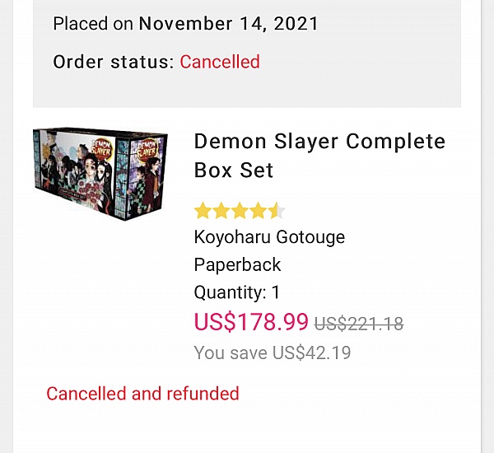This screenshot has width=494, height=453.
Task: Click the Cancelled and refunded status message
Action: click(142, 394)
